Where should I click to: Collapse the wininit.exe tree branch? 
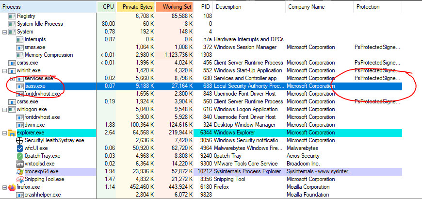(x=5, y=70)
